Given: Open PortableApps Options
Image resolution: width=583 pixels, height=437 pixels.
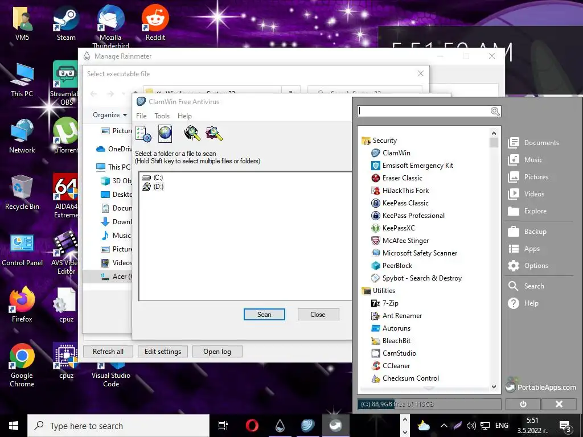Looking at the screenshot, I should pyautogui.click(x=528, y=266).
